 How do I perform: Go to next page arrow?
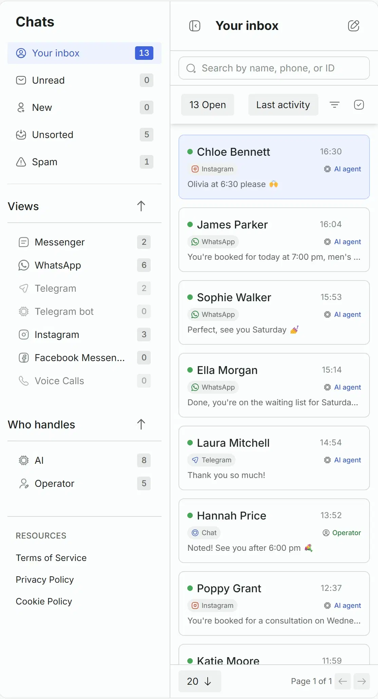tap(362, 681)
